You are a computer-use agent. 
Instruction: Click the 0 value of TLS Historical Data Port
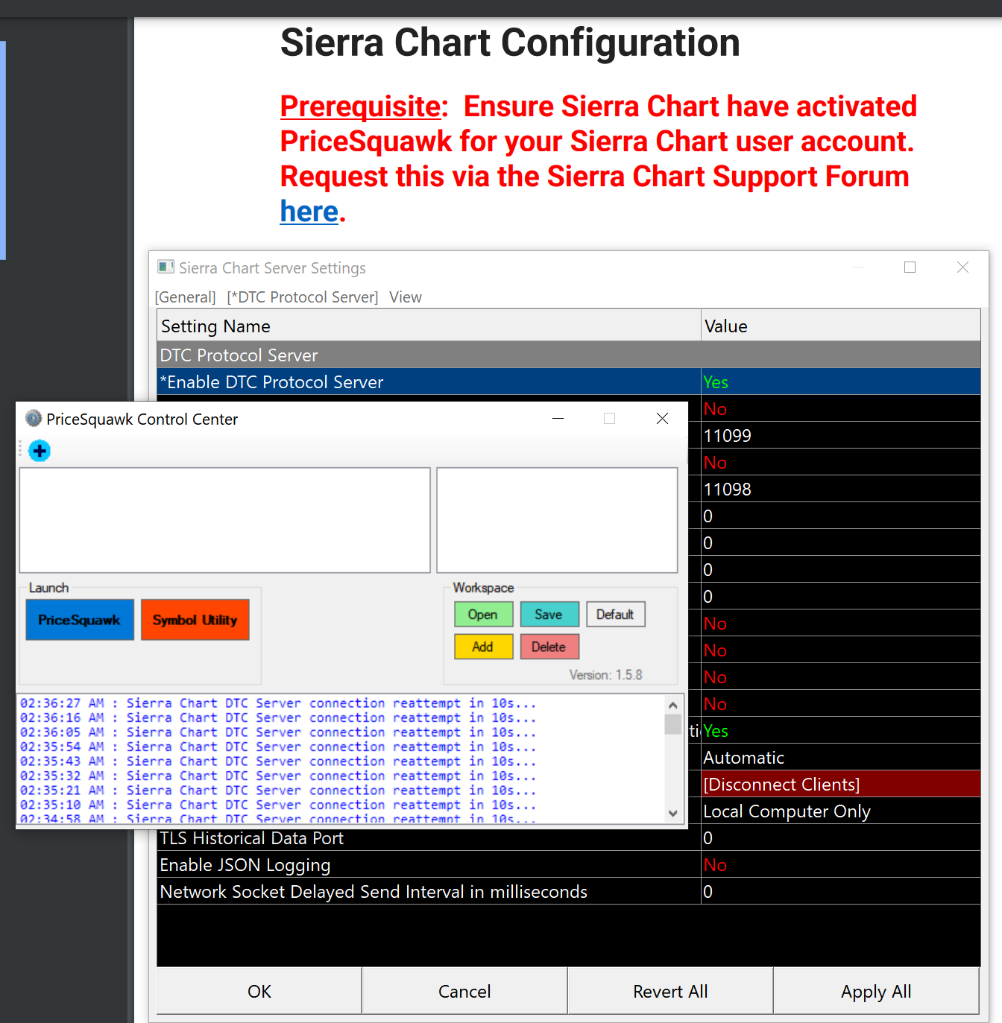tap(841, 837)
